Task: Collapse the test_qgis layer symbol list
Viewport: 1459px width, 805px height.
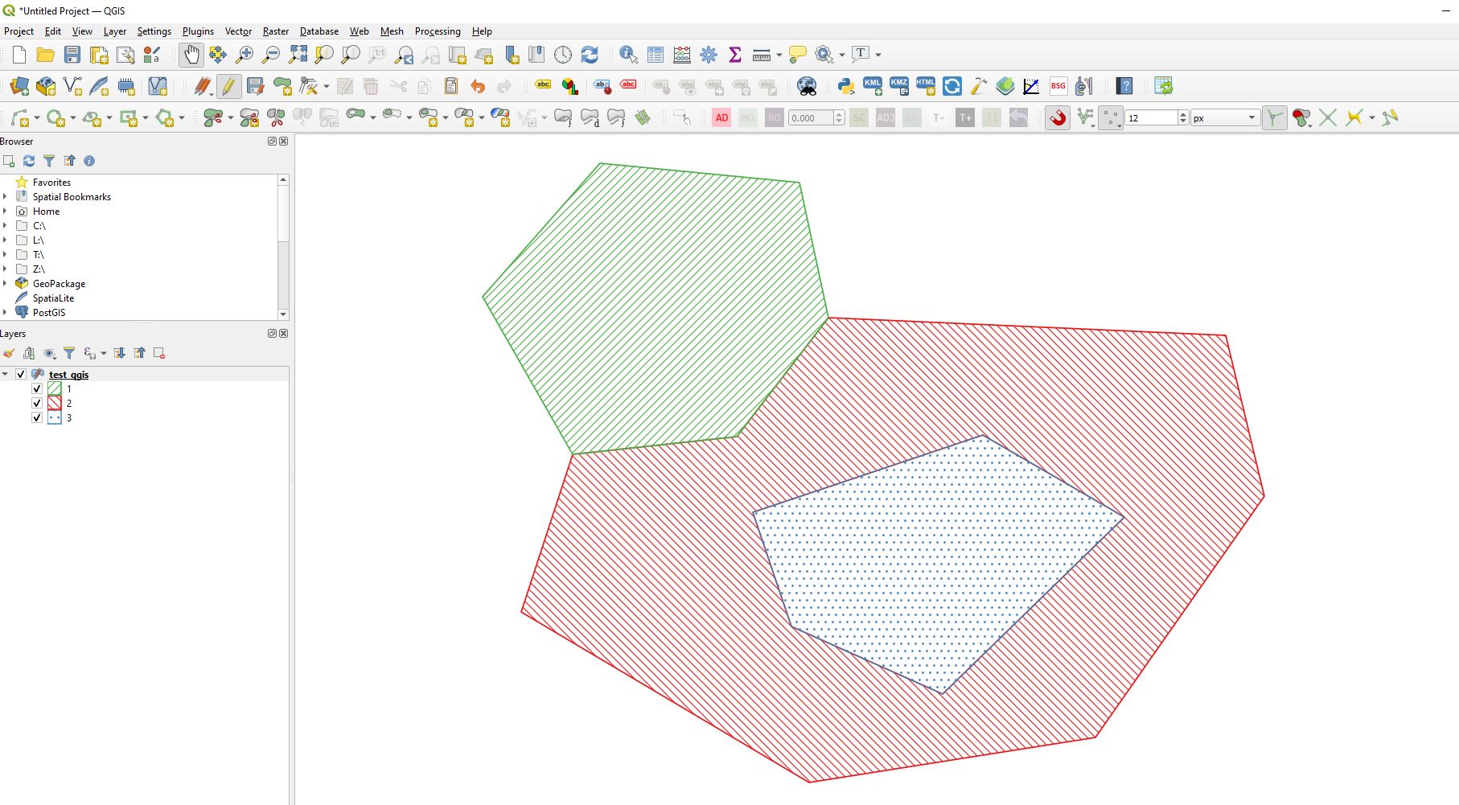Action: [6, 374]
